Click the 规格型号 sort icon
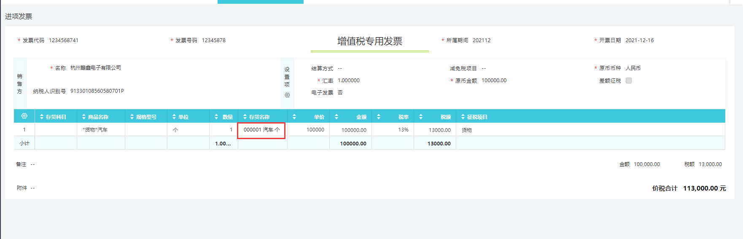 point(132,117)
